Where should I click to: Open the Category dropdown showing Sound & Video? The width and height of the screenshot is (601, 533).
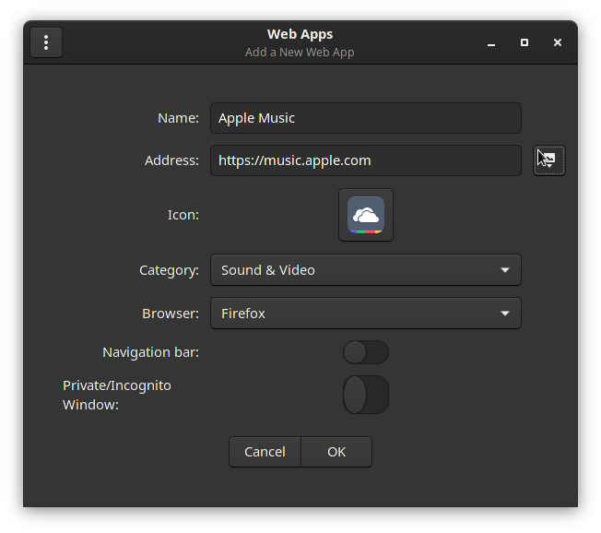(x=366, y=270)
